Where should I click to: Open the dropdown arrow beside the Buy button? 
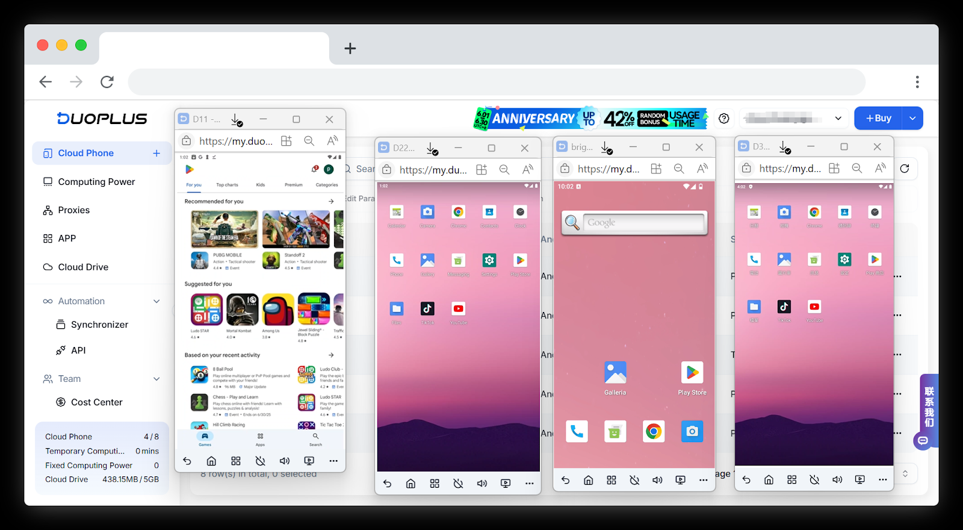(912, 119)
